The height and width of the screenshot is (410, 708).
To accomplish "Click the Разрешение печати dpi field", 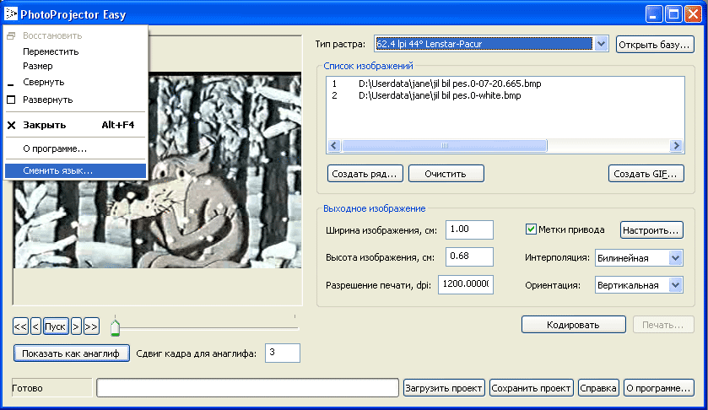I will tap(466, 284).
